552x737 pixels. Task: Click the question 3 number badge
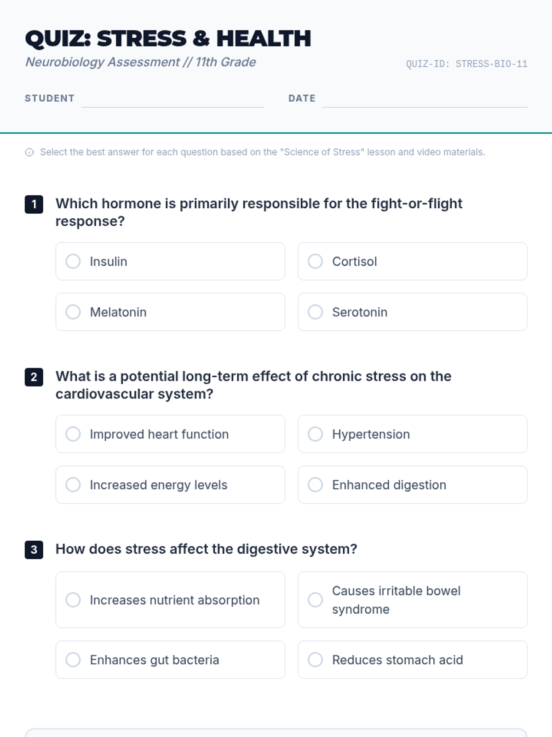[x=34, y=550]
